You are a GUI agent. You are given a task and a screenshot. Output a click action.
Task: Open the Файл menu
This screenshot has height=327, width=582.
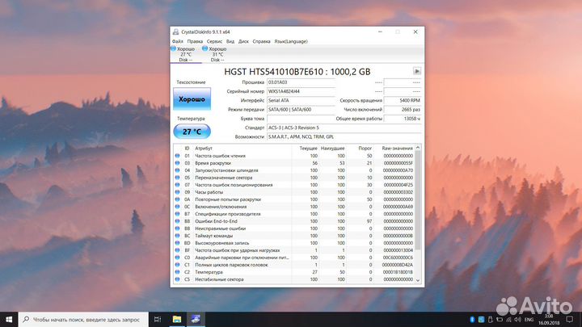(177, 41)
